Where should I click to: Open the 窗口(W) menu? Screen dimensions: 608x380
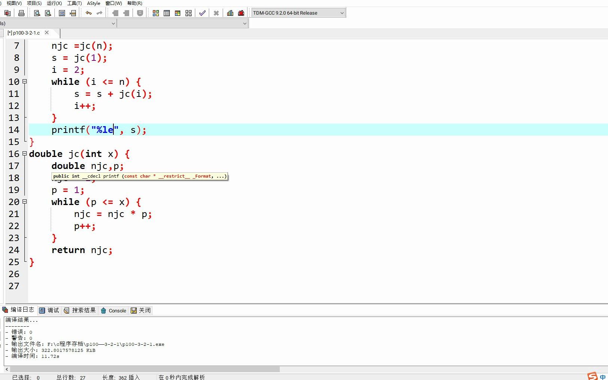(113, 3)
